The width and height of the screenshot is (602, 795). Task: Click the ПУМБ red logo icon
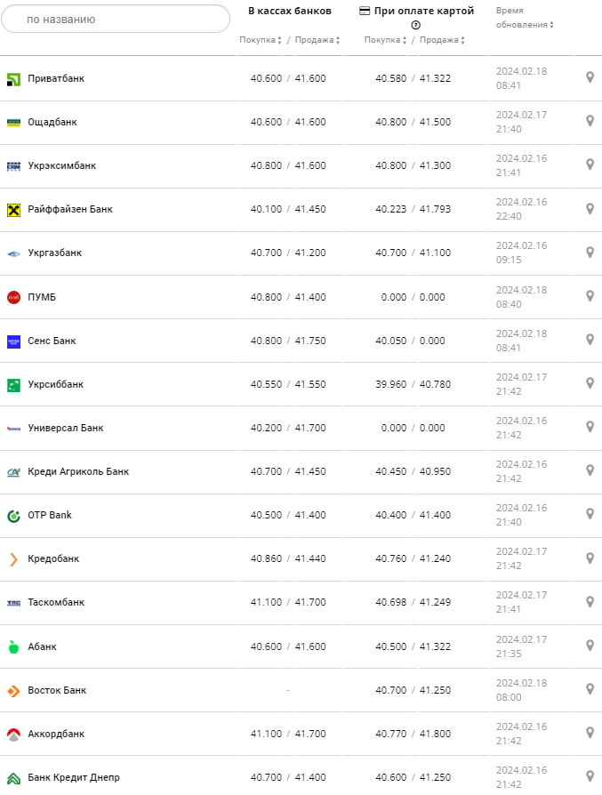pos(13,297)
